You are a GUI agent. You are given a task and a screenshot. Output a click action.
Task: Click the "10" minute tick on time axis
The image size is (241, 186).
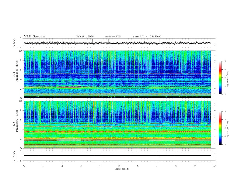point(214,166)
